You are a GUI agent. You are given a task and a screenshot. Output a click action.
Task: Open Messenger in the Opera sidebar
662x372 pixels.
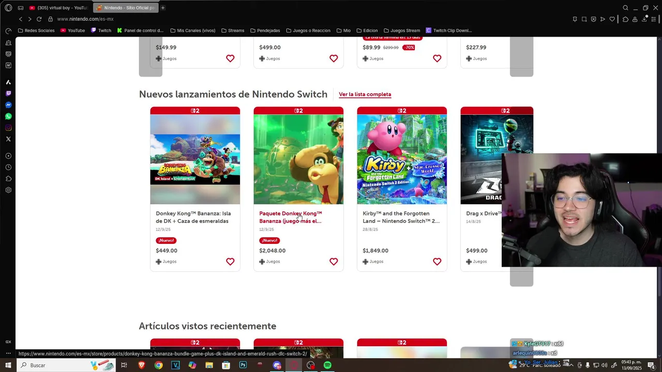[x=8, y=105]
